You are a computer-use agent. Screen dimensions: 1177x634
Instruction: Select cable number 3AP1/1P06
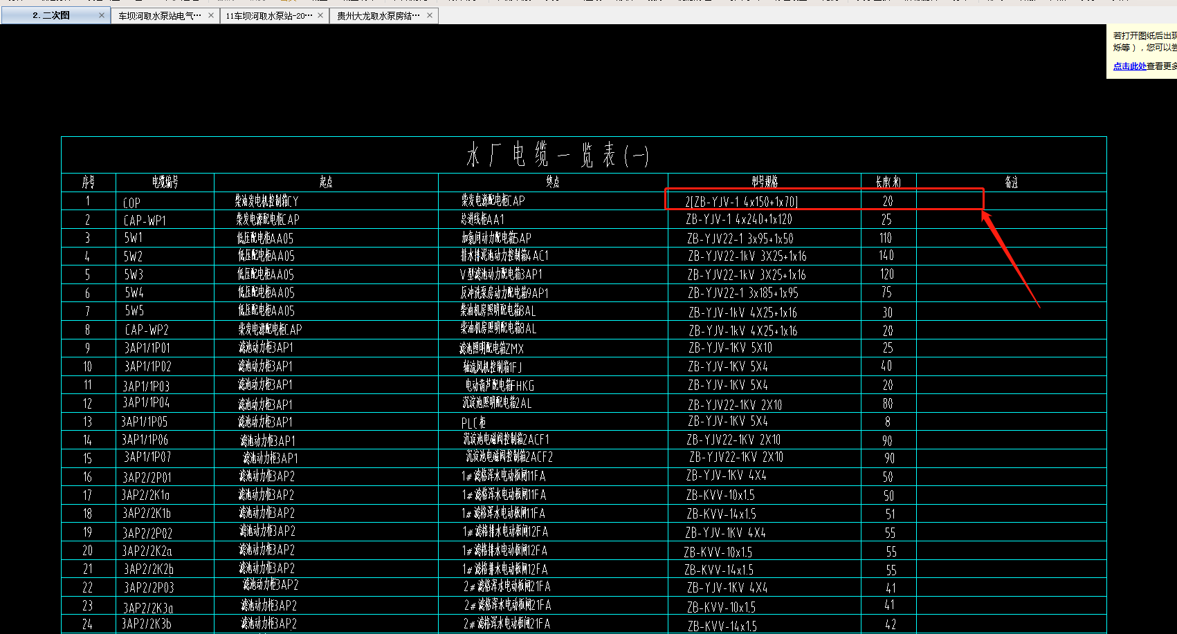pos(145,440)
